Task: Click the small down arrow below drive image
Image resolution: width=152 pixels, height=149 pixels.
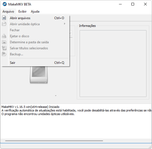Action: [56, 96]
